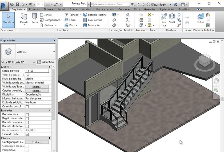Check the Recortar vista checkbox

click(x=27, y=114)
